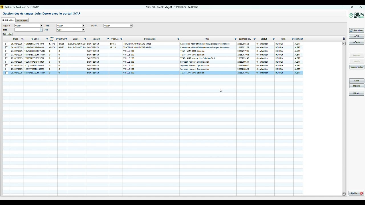
Task: Open the calendar picker beside the date field
Action: coord(41,30)
